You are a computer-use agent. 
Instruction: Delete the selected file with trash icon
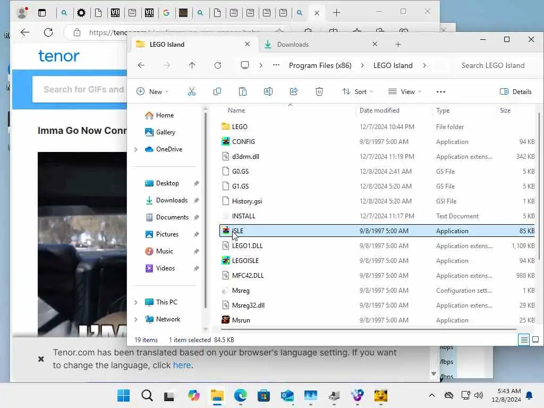[319, 91]
